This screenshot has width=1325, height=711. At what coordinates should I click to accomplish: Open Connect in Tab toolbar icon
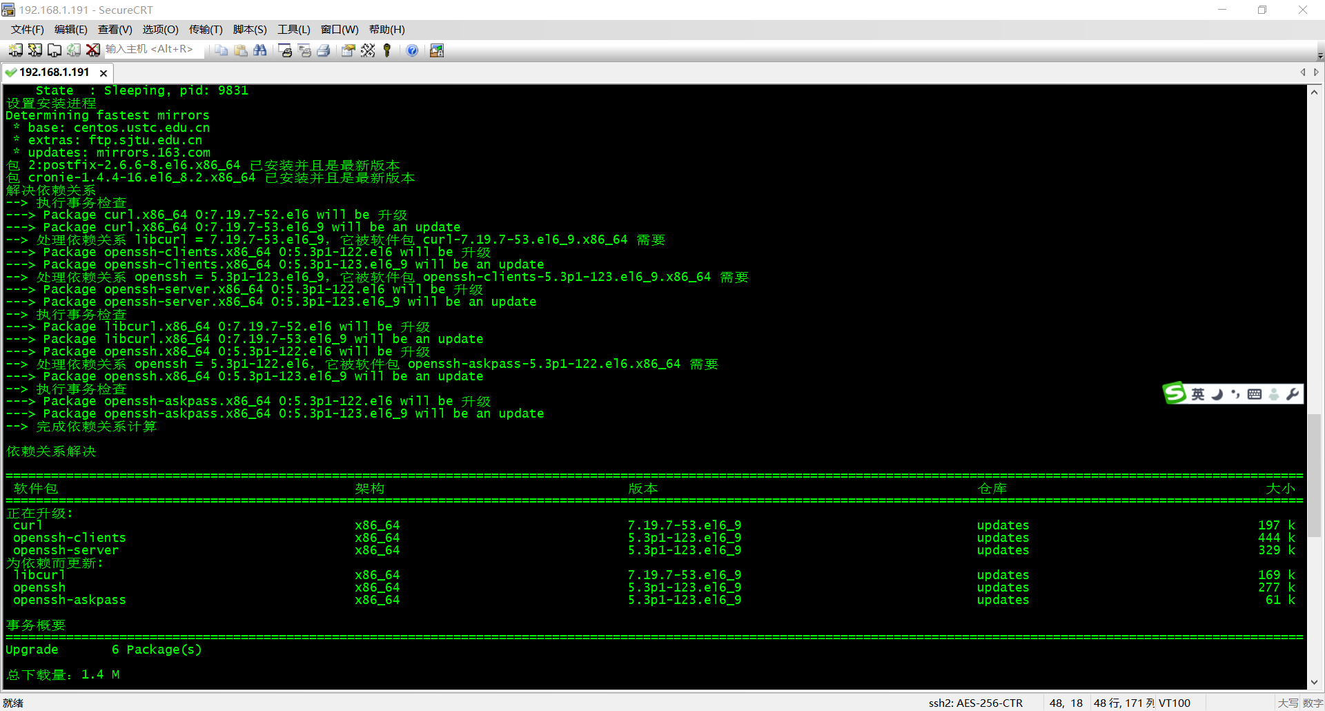click(x=54, y=50)
